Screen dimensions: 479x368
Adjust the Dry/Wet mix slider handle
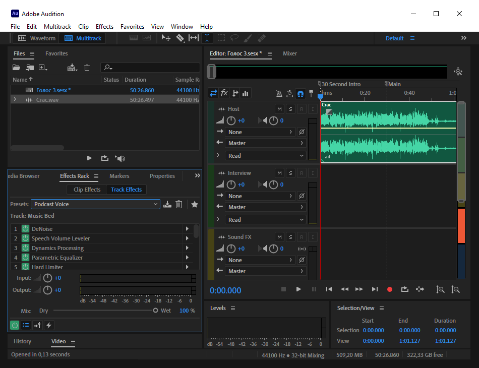(x=155, y=311)
